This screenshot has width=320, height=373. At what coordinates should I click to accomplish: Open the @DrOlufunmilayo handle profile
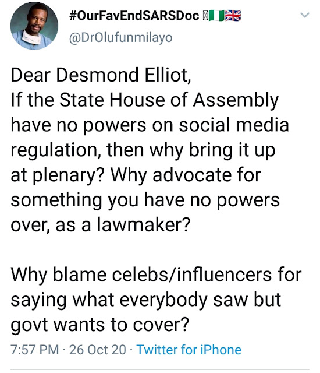click(x=121, y=38)
